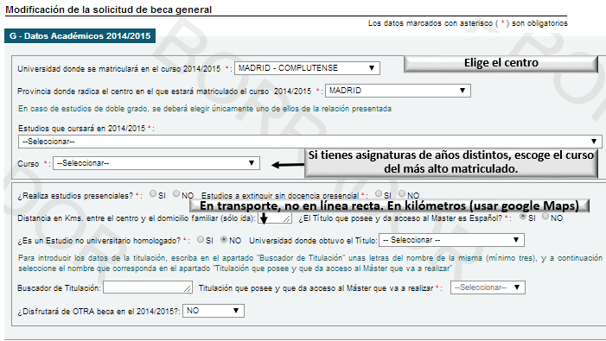Select SI for Estudios a extinguir sin docencia
The image size is (606, 341).
pos(379,193)
